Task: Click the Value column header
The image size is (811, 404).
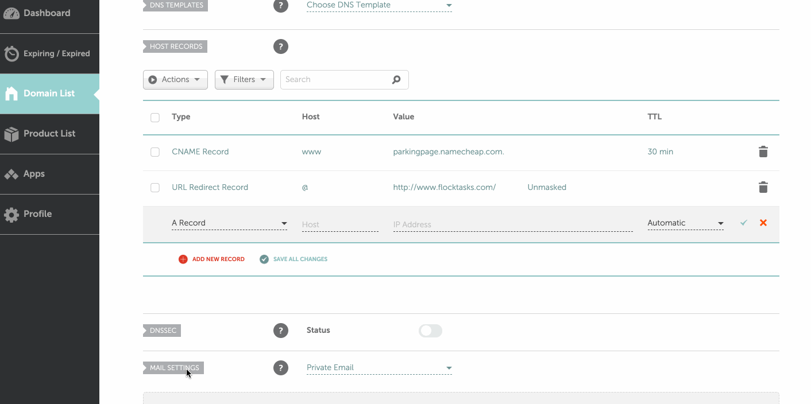Action: pos(404,116)
